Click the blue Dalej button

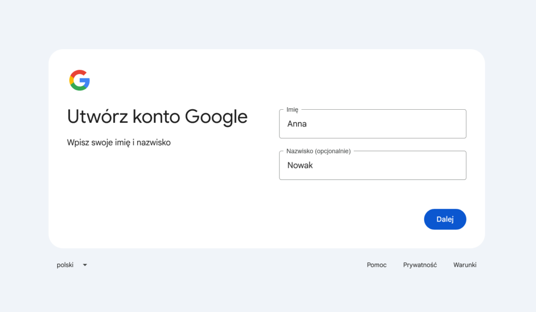point(445,219)
